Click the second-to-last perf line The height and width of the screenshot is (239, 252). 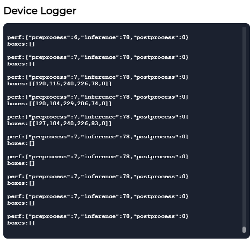point(98,196)
